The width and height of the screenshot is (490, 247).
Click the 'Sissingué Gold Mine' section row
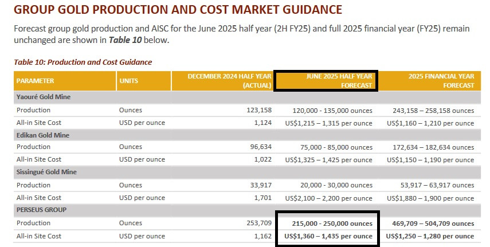coord(247,172)
